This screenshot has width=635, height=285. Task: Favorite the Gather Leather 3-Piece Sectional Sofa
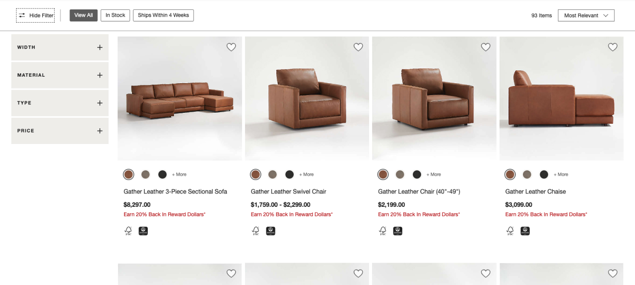[231, 47]
